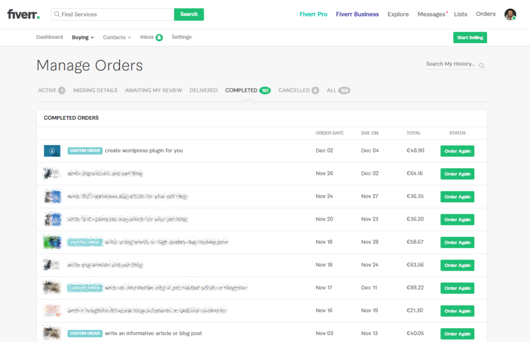Switch to the Missing Details tab

(95, 91)
